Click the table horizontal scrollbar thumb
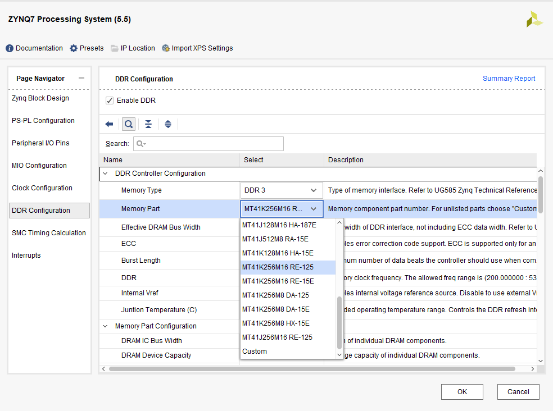 312,369
